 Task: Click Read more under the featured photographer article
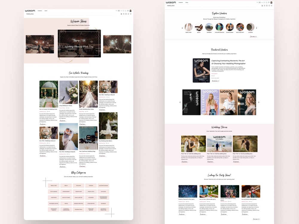coord(215,81)
